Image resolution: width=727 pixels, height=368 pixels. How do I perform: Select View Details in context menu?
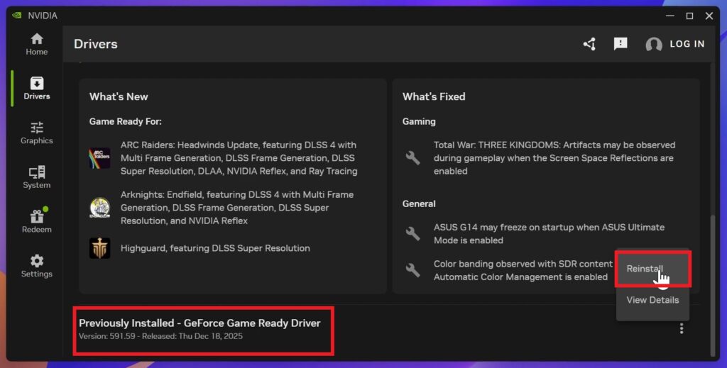652,300
